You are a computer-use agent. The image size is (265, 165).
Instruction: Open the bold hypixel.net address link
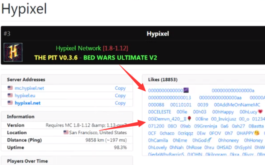pos(27,103)
